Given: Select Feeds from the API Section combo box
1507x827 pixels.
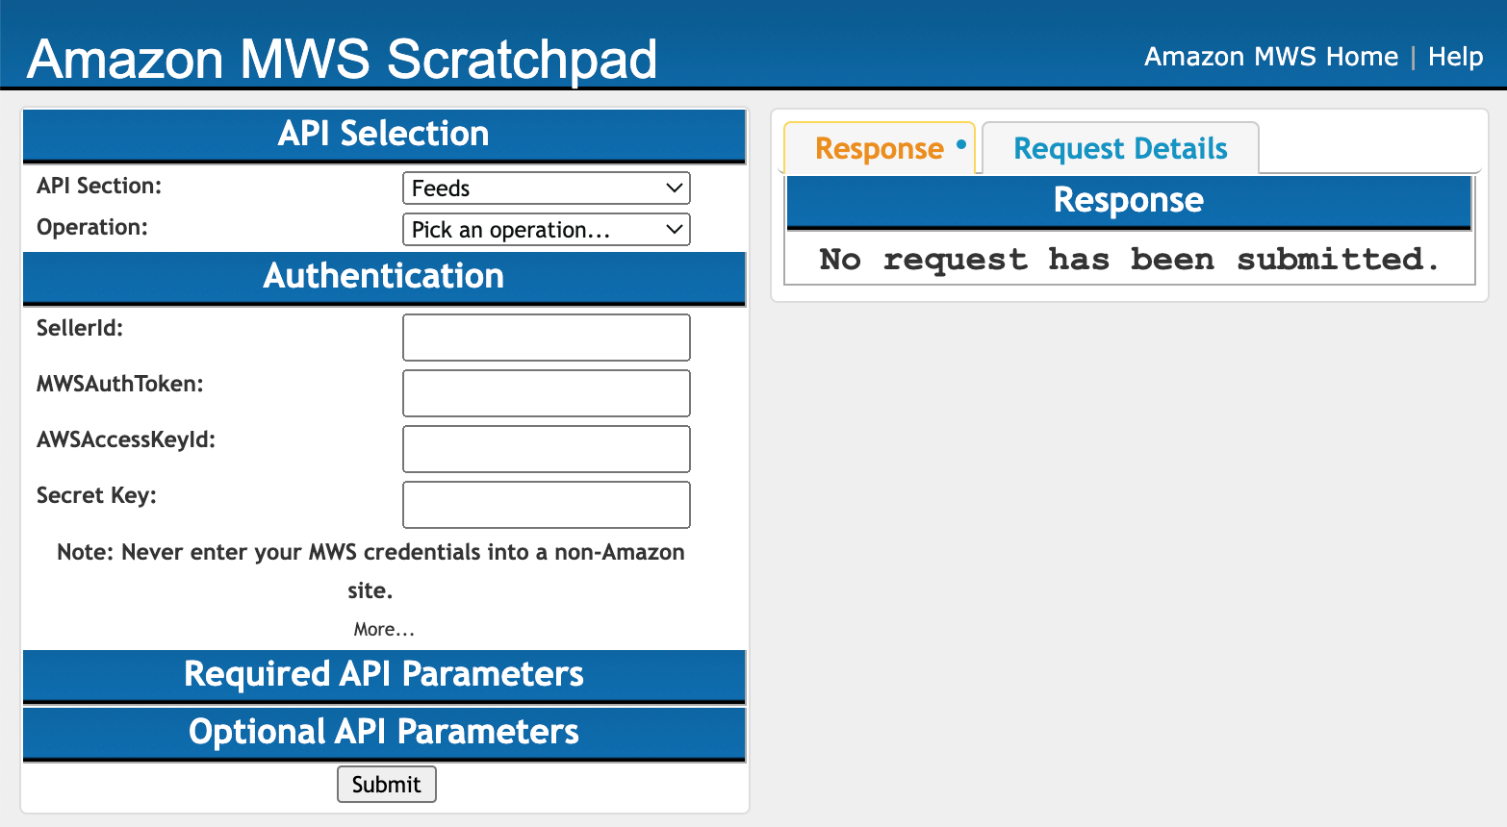Looking at the screenshot, I should pos(546,188).
